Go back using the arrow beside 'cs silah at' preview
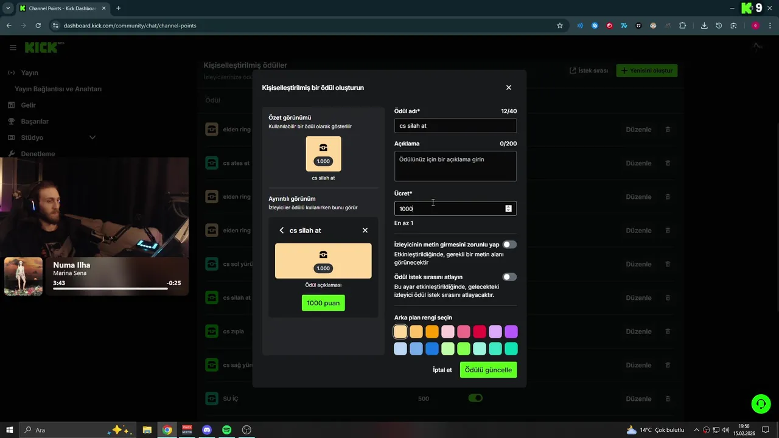This screenshot has height=438, width=779. click(281, 231)
